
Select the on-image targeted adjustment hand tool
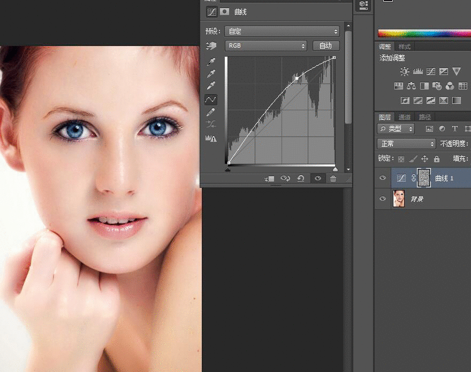pos(211,46)
